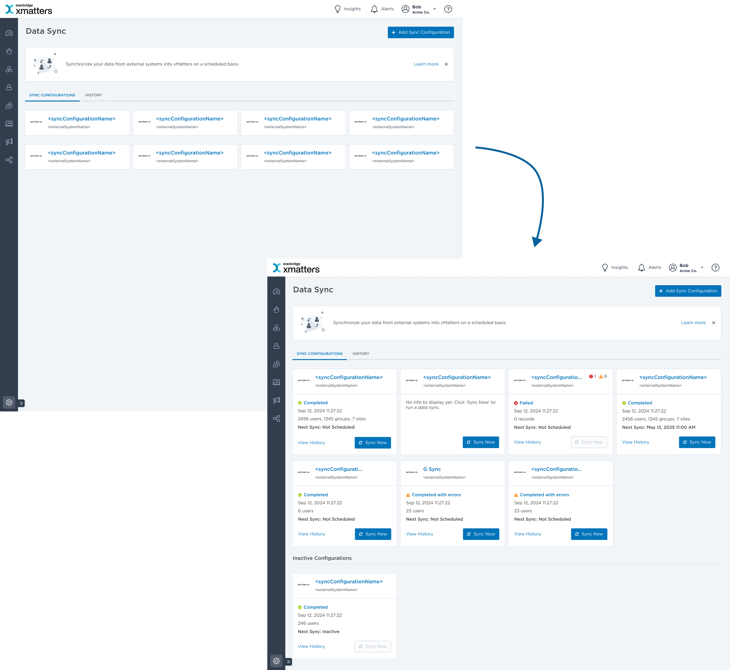This screenshot has width=730, height=670.
Task: Click the Insights lightbulb icon in lower header
Action: (x=605, y=268)
